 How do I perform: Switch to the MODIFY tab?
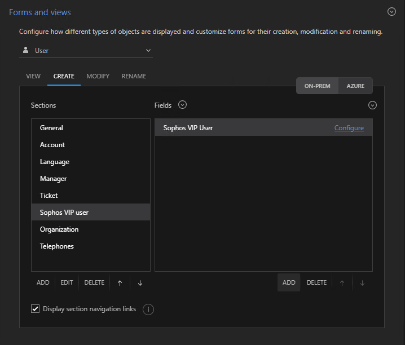point(98,76)
